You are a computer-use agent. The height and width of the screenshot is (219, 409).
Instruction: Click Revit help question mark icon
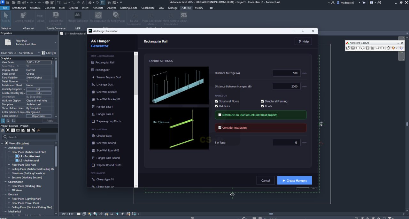point(371,2)
